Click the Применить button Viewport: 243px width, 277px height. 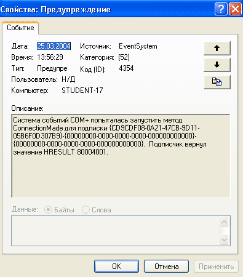point(216,267)
